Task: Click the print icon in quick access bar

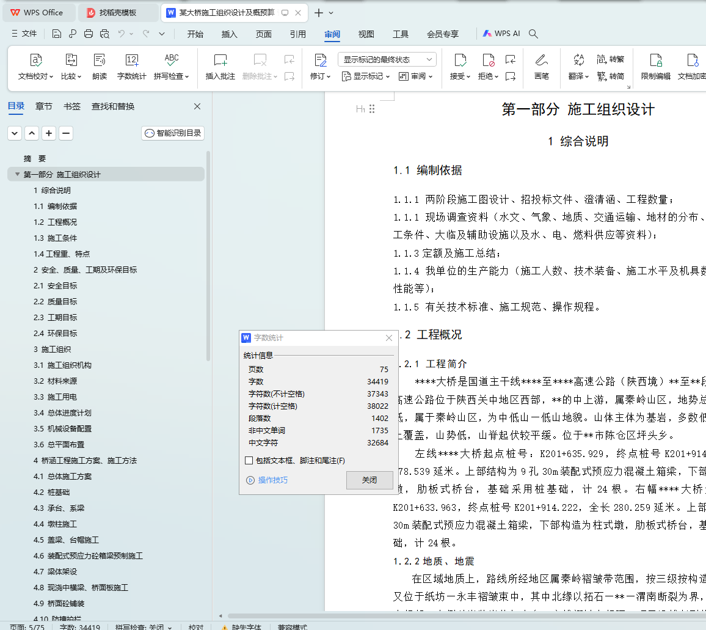Action: (x=89, y=34)
